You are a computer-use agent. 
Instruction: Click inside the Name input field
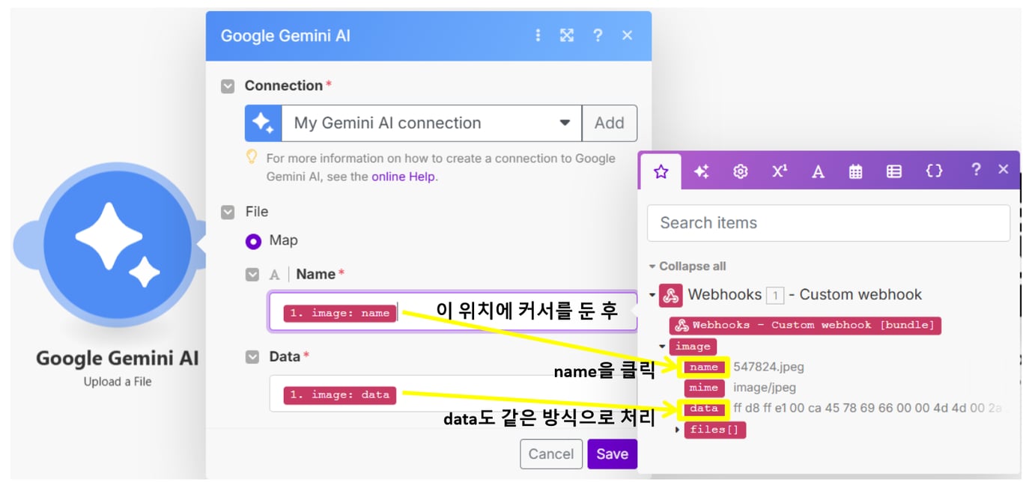click(452, 312)
